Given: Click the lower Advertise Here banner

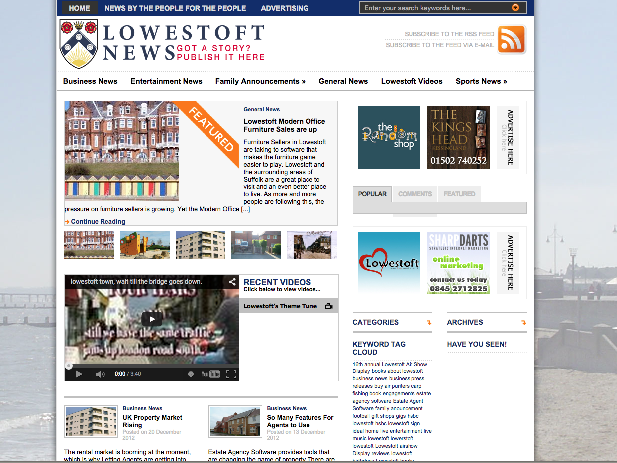Looking at the screenshot, I should pyautogui.click(x=508, y=263).
